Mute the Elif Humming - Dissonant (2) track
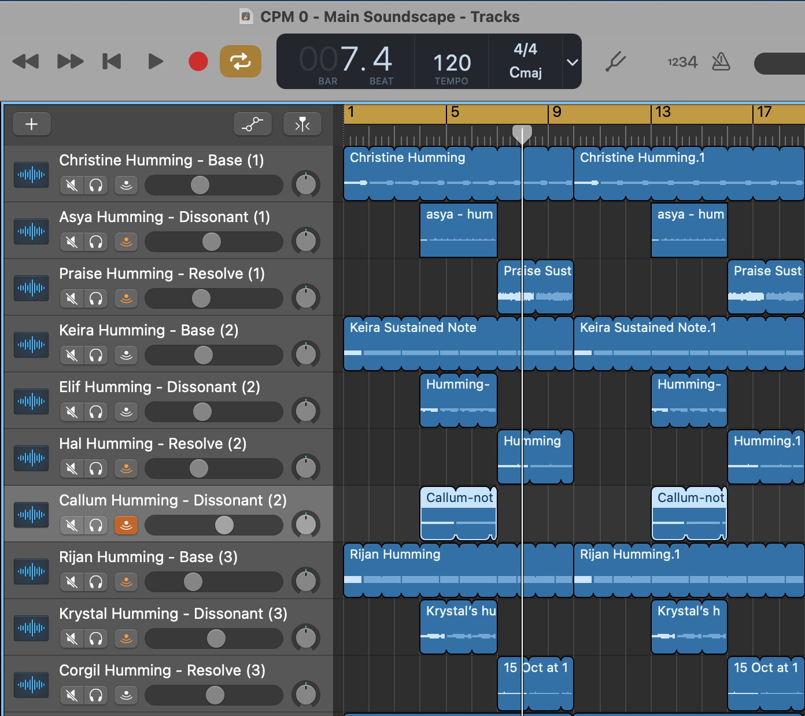This screenshot has width=805, height=716. click(72, 412)
